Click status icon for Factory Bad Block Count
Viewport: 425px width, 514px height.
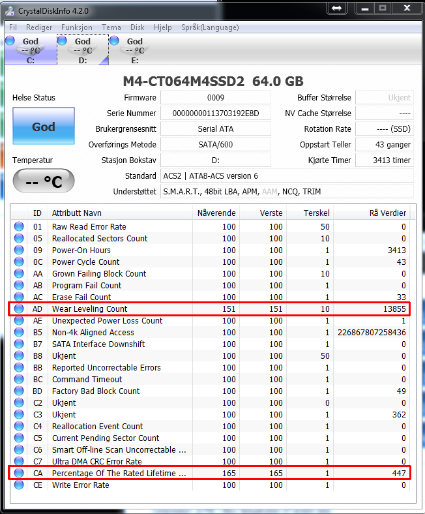(x=19, y=391)
